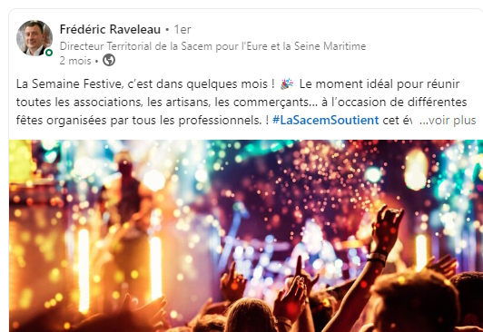483x332 pixels.
Task: Click the party popper emoji
Action: click(x=287, y=83)
